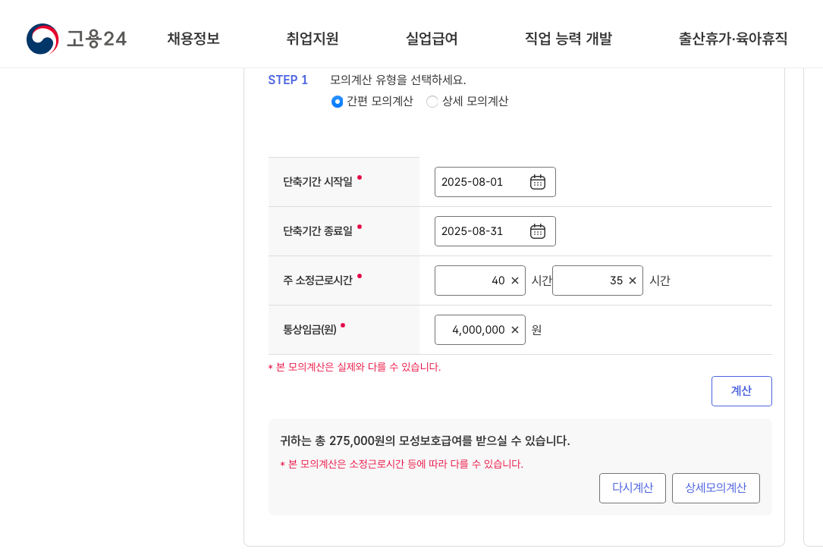Click the 계산 button
823x558 pixels.
[x=741, y=390]
